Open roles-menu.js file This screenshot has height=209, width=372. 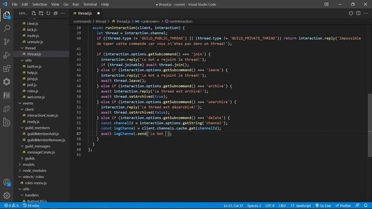[x=35, y=183]
